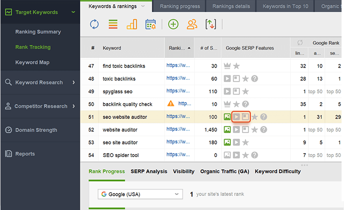Open the Google (USA) search engine dropdown
The image size is (344, 210).
coord(140,194)
